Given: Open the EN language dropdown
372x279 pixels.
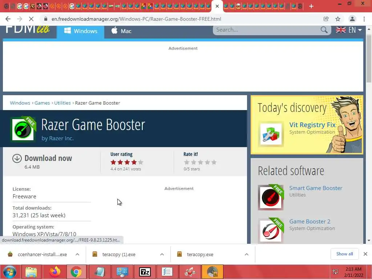Looking at the screenshot, I should click(x=349, y=30).
